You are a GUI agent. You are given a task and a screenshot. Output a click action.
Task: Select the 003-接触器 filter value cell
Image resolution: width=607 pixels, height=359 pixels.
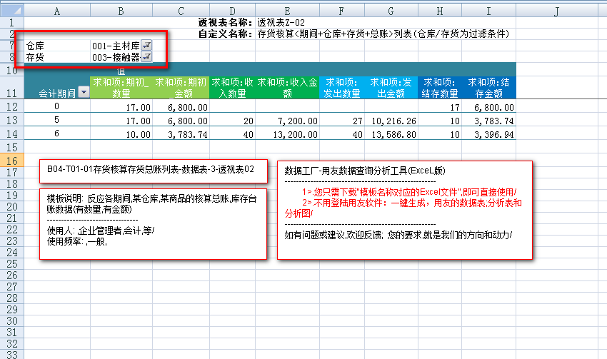[x=114, y=56]
